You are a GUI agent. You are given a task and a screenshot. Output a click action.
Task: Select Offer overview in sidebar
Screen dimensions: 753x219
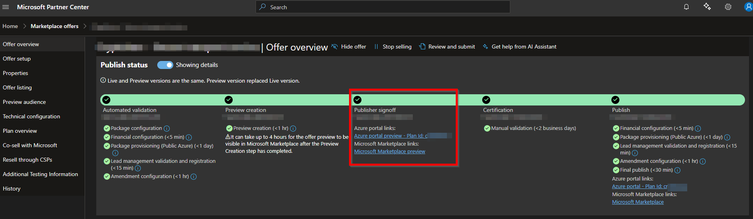(42, 44)
